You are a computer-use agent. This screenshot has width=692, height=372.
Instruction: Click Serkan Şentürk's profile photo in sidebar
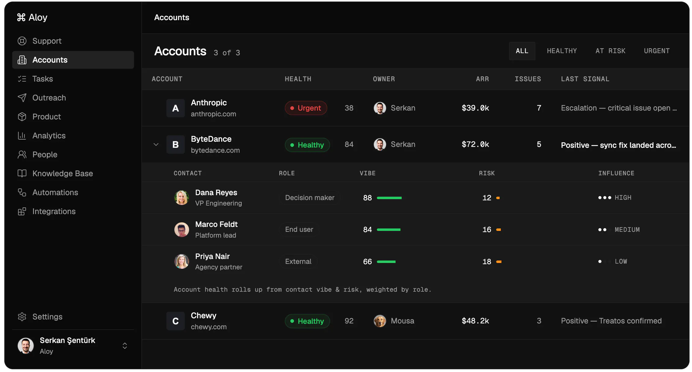26,346
